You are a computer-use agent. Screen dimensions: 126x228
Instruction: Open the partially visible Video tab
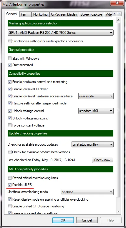point(108,14)
